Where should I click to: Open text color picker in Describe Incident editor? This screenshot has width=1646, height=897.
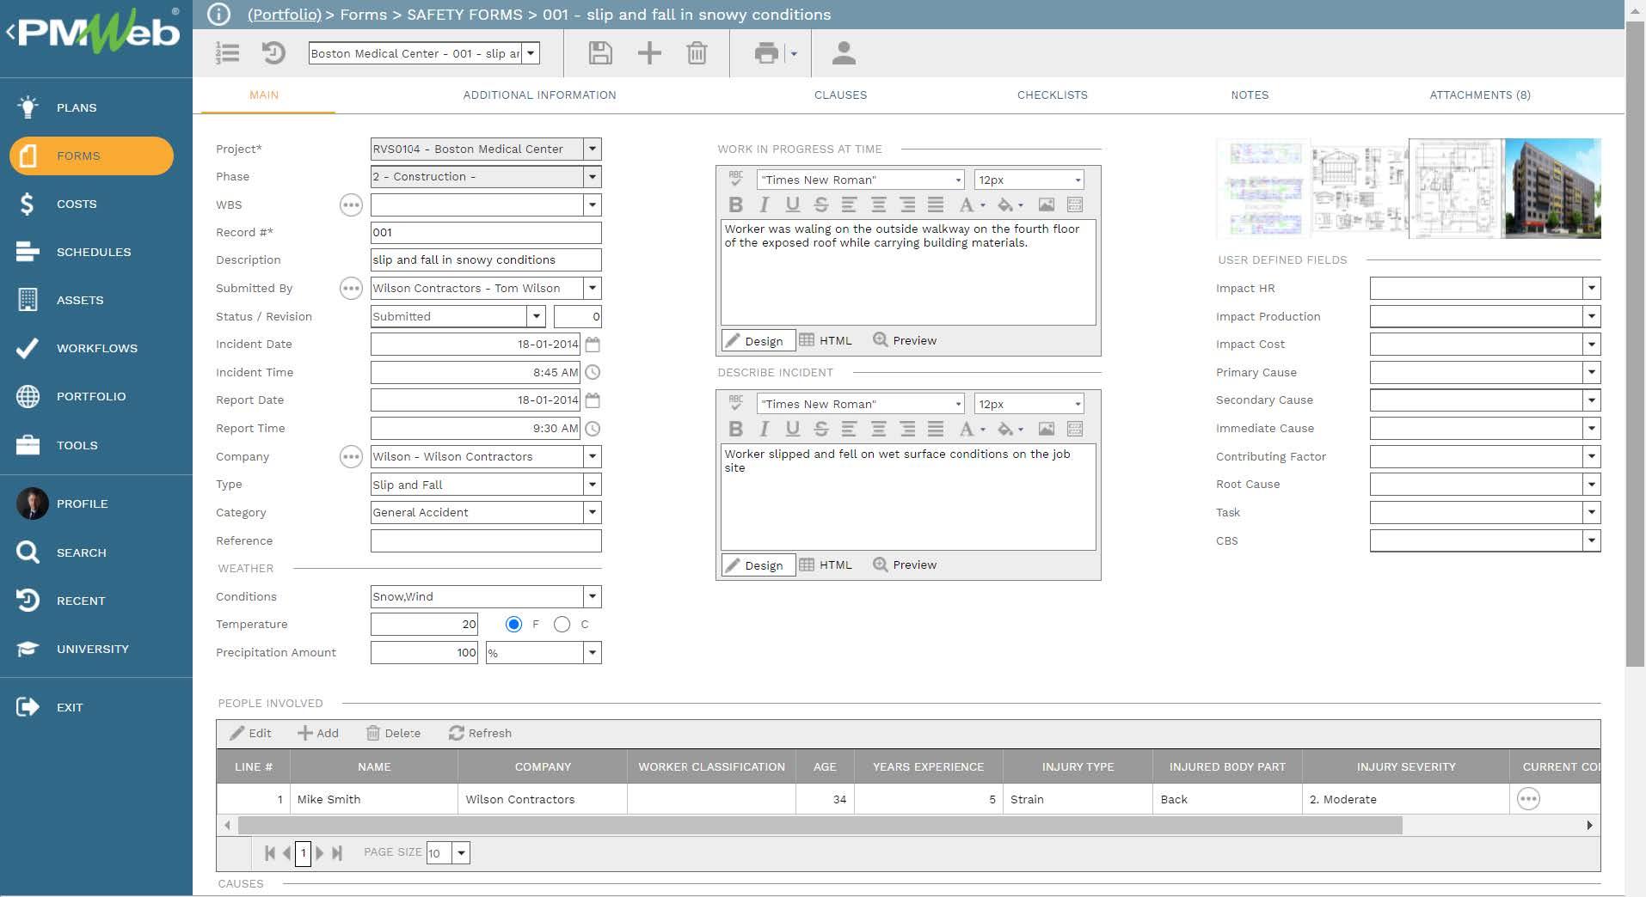[x=971, y=429]
